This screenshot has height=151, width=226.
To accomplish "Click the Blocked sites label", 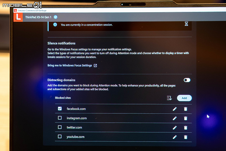I will [x=63, y=98].
